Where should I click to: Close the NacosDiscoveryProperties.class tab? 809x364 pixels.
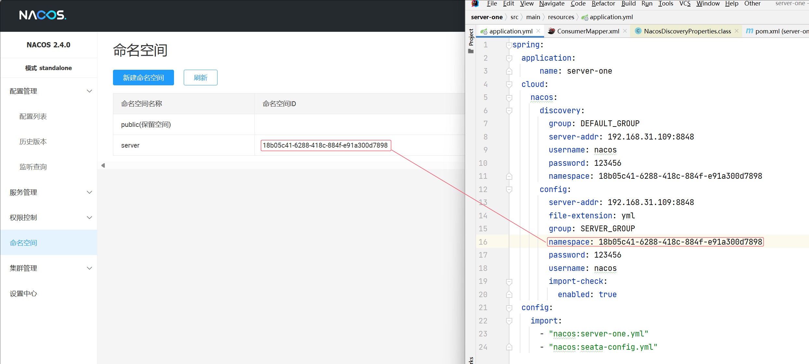point(737,31)
